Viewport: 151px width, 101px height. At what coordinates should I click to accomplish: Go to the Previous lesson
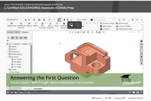click(97, 98)
